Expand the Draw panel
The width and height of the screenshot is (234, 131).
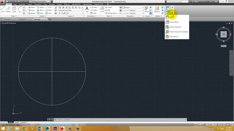(x=14, y=16)
